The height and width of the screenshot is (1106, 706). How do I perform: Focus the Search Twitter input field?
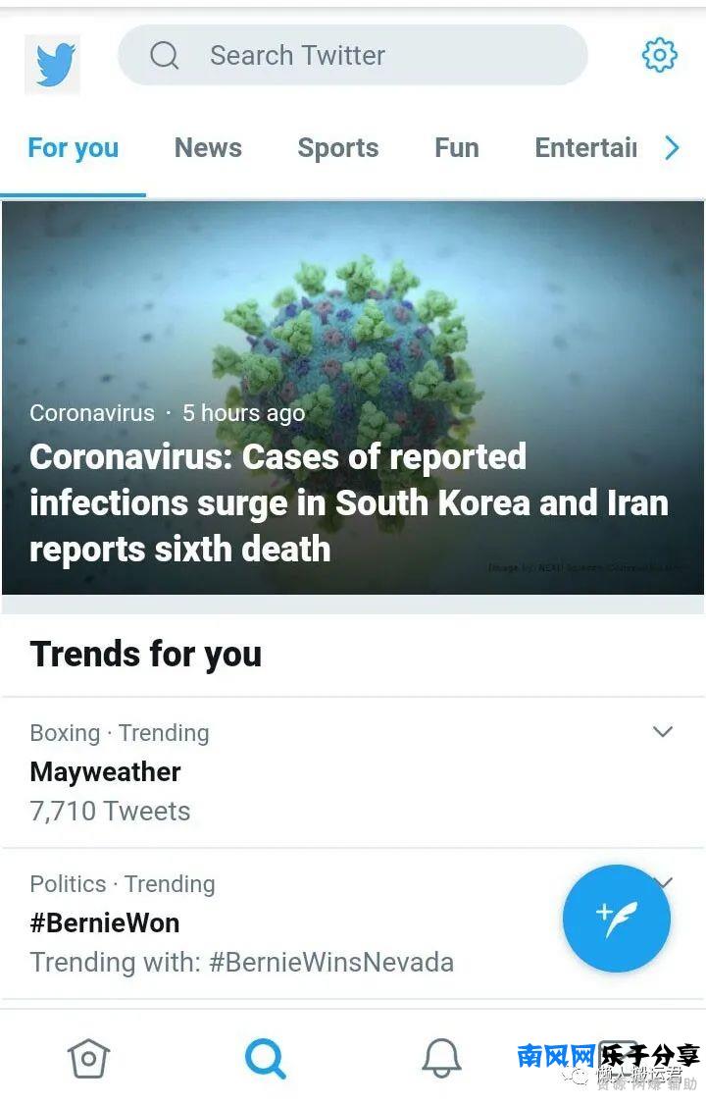click(373, 55)
